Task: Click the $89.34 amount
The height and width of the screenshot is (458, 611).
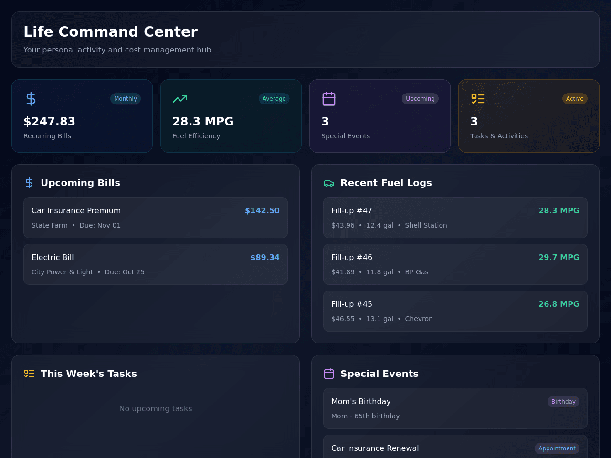Action: (265, 257)
